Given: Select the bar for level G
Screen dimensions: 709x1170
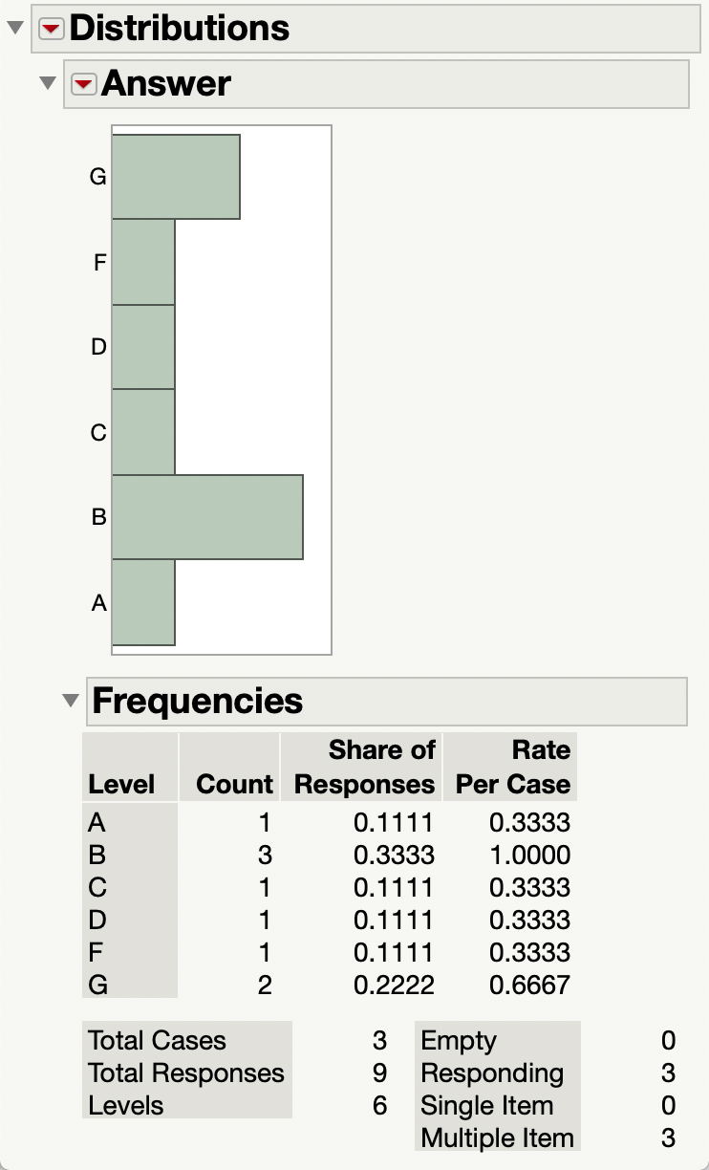Looking at the screenshot, I should pos(177,176).
